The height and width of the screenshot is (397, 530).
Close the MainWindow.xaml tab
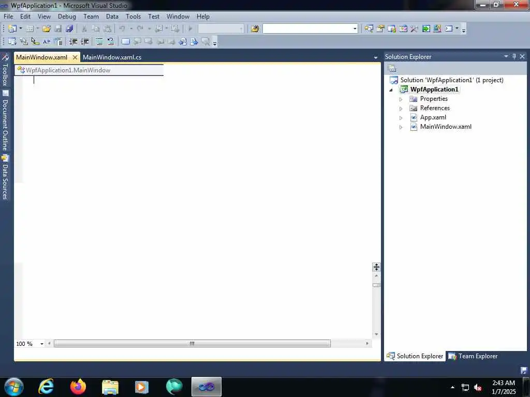point(75,57)
